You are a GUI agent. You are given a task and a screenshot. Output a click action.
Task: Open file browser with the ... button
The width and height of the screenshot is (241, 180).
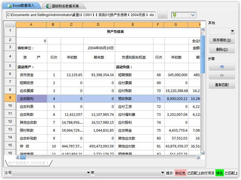pyautogui.click(x=162, y=15)
